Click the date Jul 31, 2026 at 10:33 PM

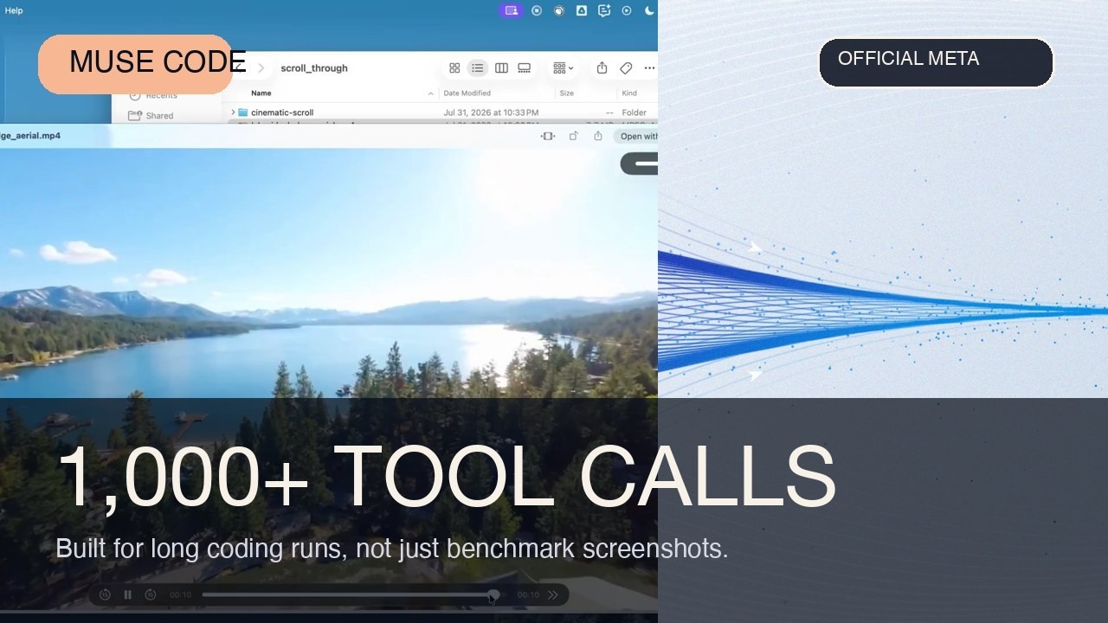coord(491,112)
